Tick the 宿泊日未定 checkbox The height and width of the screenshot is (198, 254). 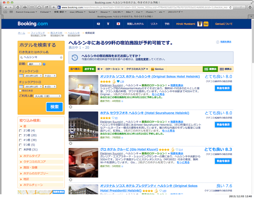point(20,91)
